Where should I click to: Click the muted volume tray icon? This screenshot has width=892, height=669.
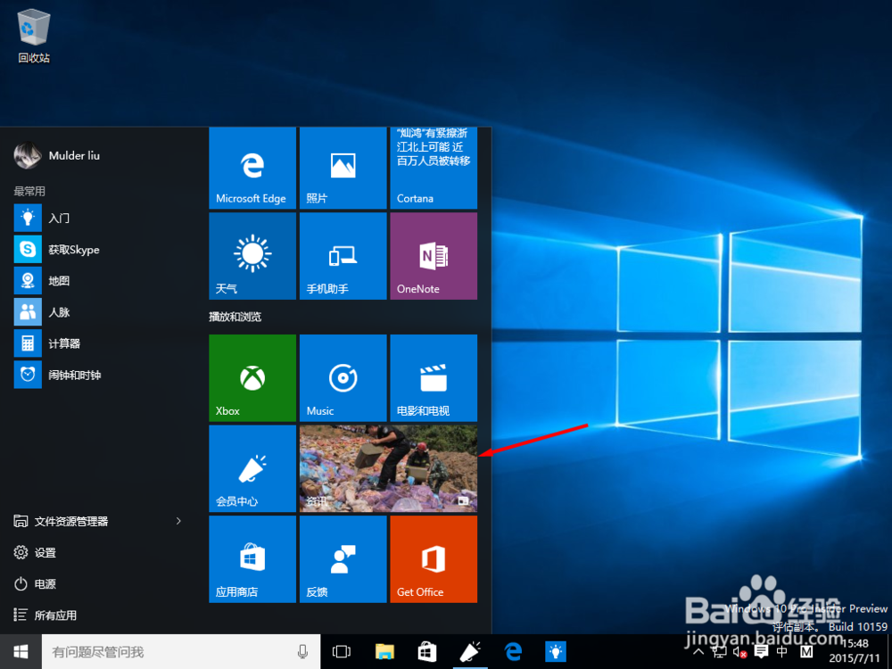(739, 652)
